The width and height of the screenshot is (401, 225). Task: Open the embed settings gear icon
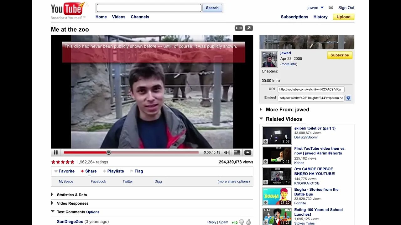click(x=348, y=98)
